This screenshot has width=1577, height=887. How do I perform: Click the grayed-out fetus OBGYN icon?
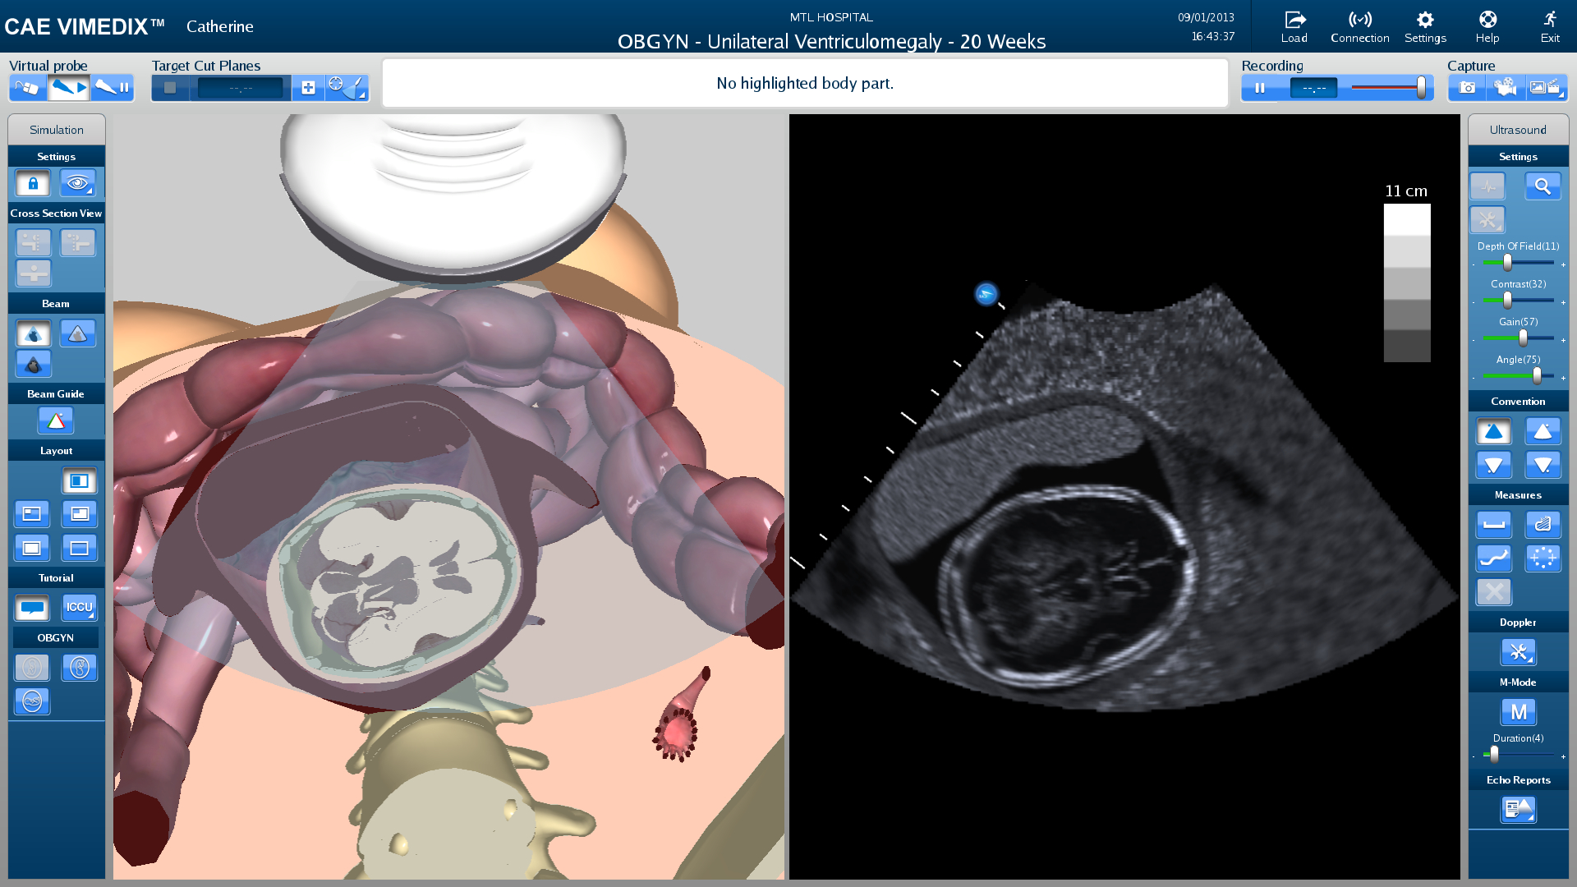pos(32,668)
